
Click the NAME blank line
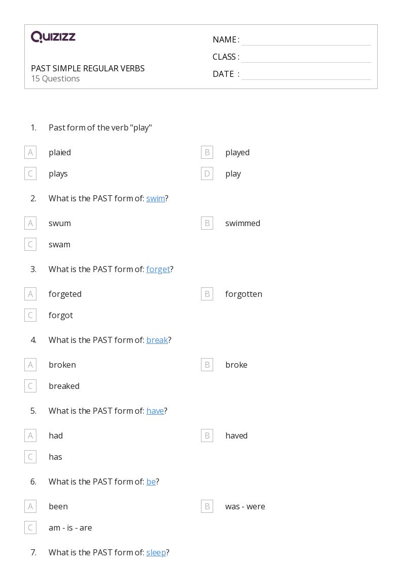click(x=306, y=40)
